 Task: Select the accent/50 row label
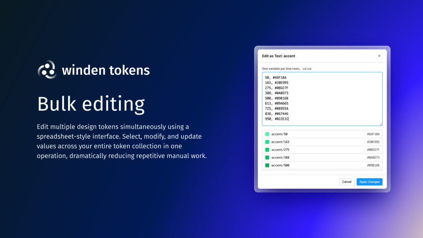[279, 134]
